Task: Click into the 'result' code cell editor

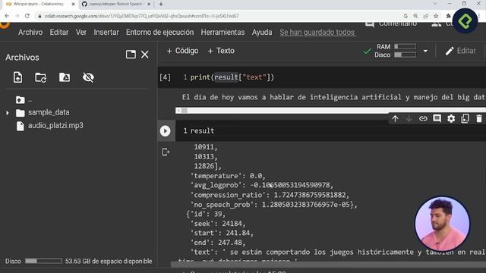Action: (x=330, y=130)
